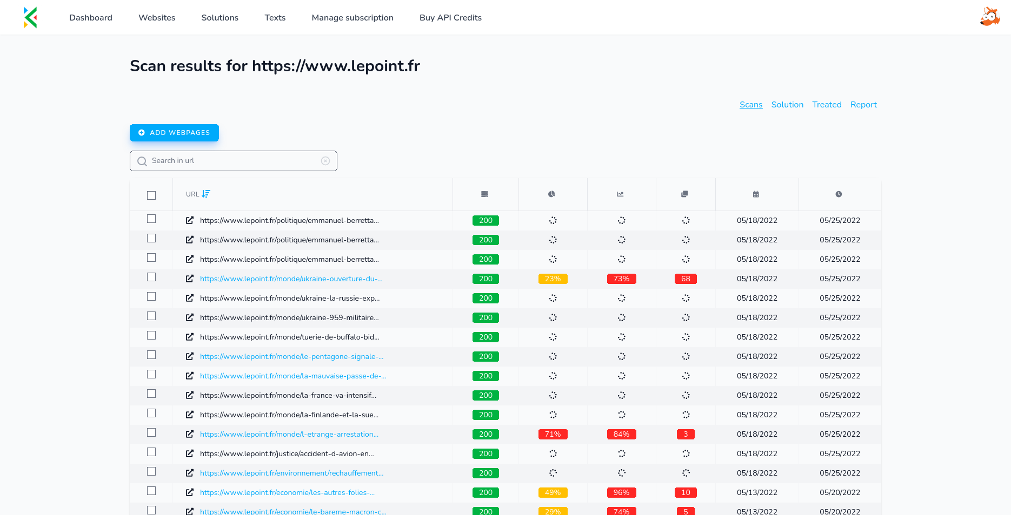Click the URL column header label
This screenshot has width=1011, height=515.
coord(192,194)
